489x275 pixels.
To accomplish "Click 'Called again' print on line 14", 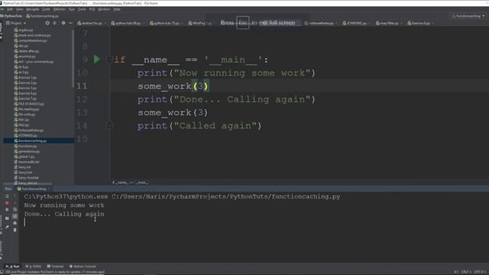I will point(199,125).
